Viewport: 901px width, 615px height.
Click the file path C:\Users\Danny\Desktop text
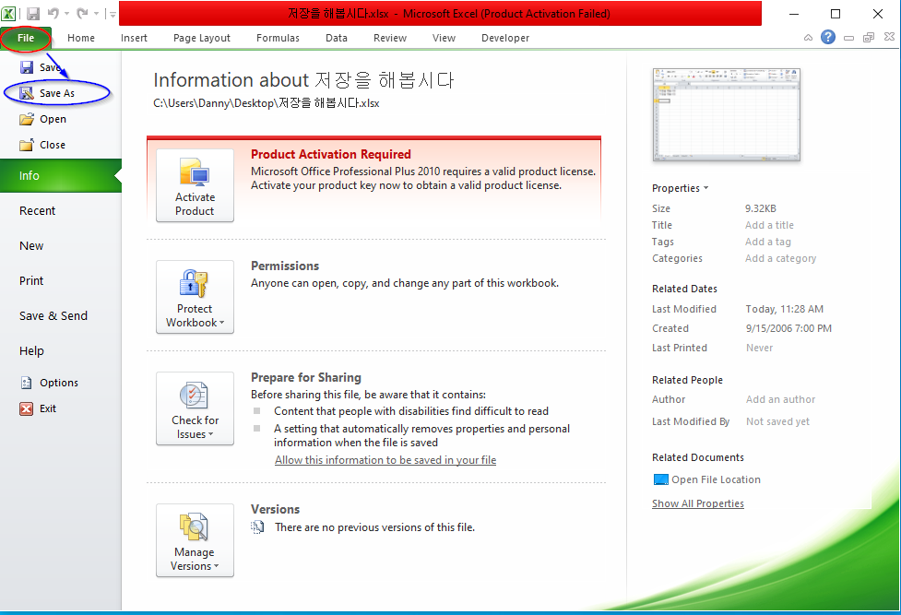pyautogui.click(x=267, y=103)
